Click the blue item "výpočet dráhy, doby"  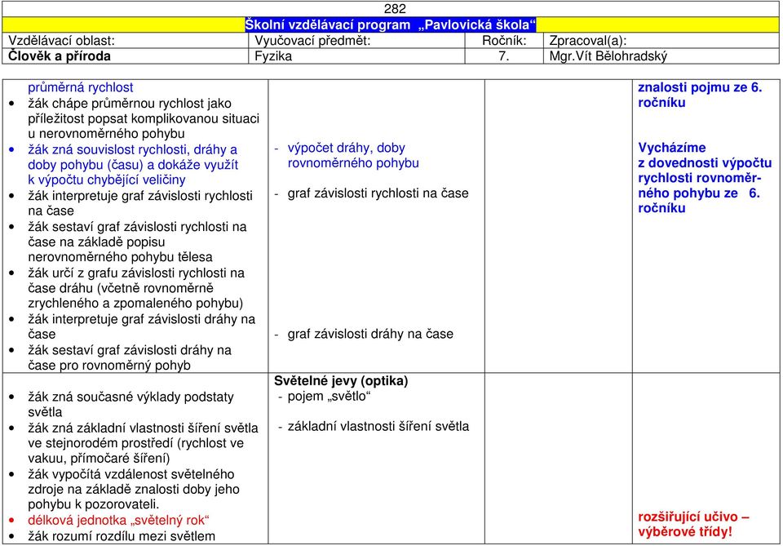coord(346,148)
